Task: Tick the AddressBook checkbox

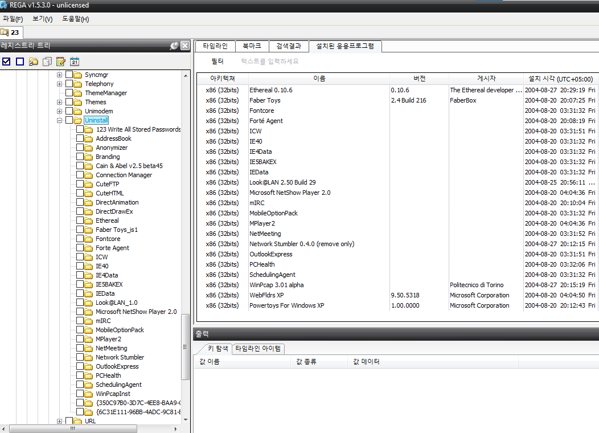Action: (80, 138)
